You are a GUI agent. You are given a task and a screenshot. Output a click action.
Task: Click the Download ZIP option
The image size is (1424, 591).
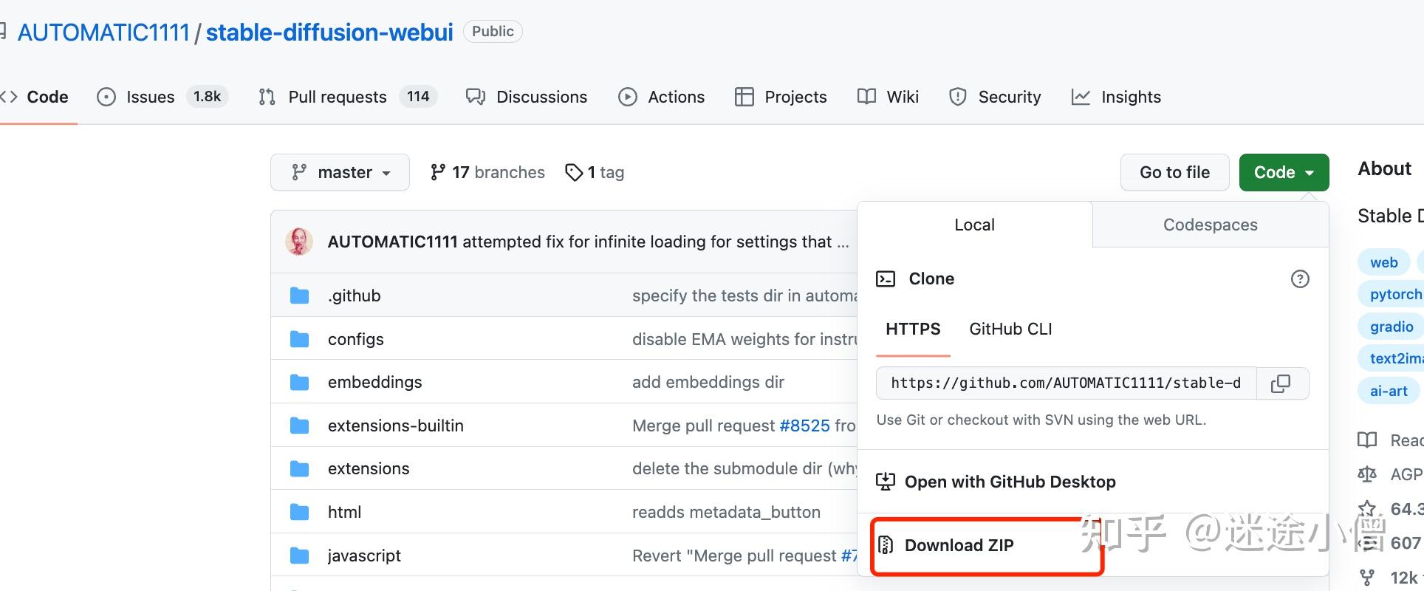(x=959, y=545)
